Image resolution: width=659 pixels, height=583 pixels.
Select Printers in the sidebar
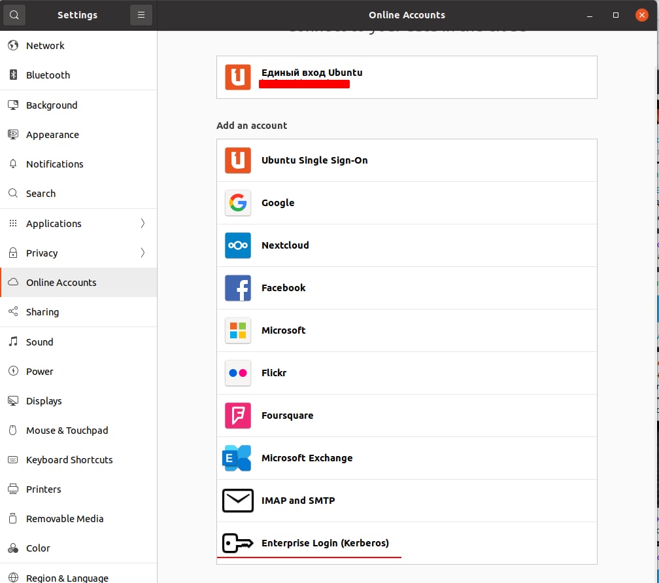pyautogui.click(x=78, y=489)
